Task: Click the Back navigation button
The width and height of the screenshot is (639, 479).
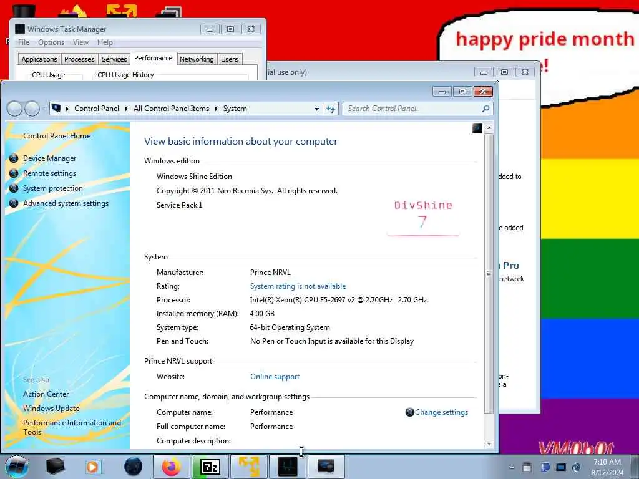Action: [x=15, y=109]
